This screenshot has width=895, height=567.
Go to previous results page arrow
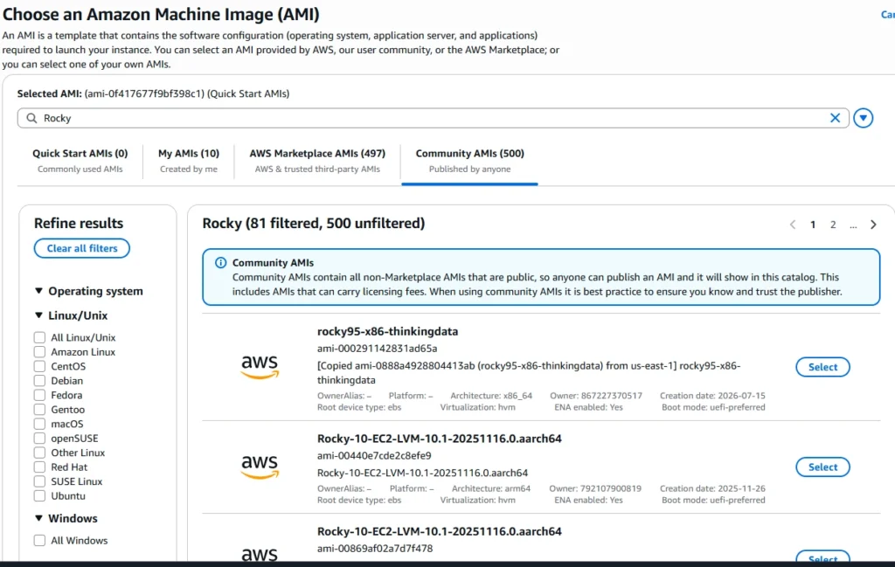[792, 225]
